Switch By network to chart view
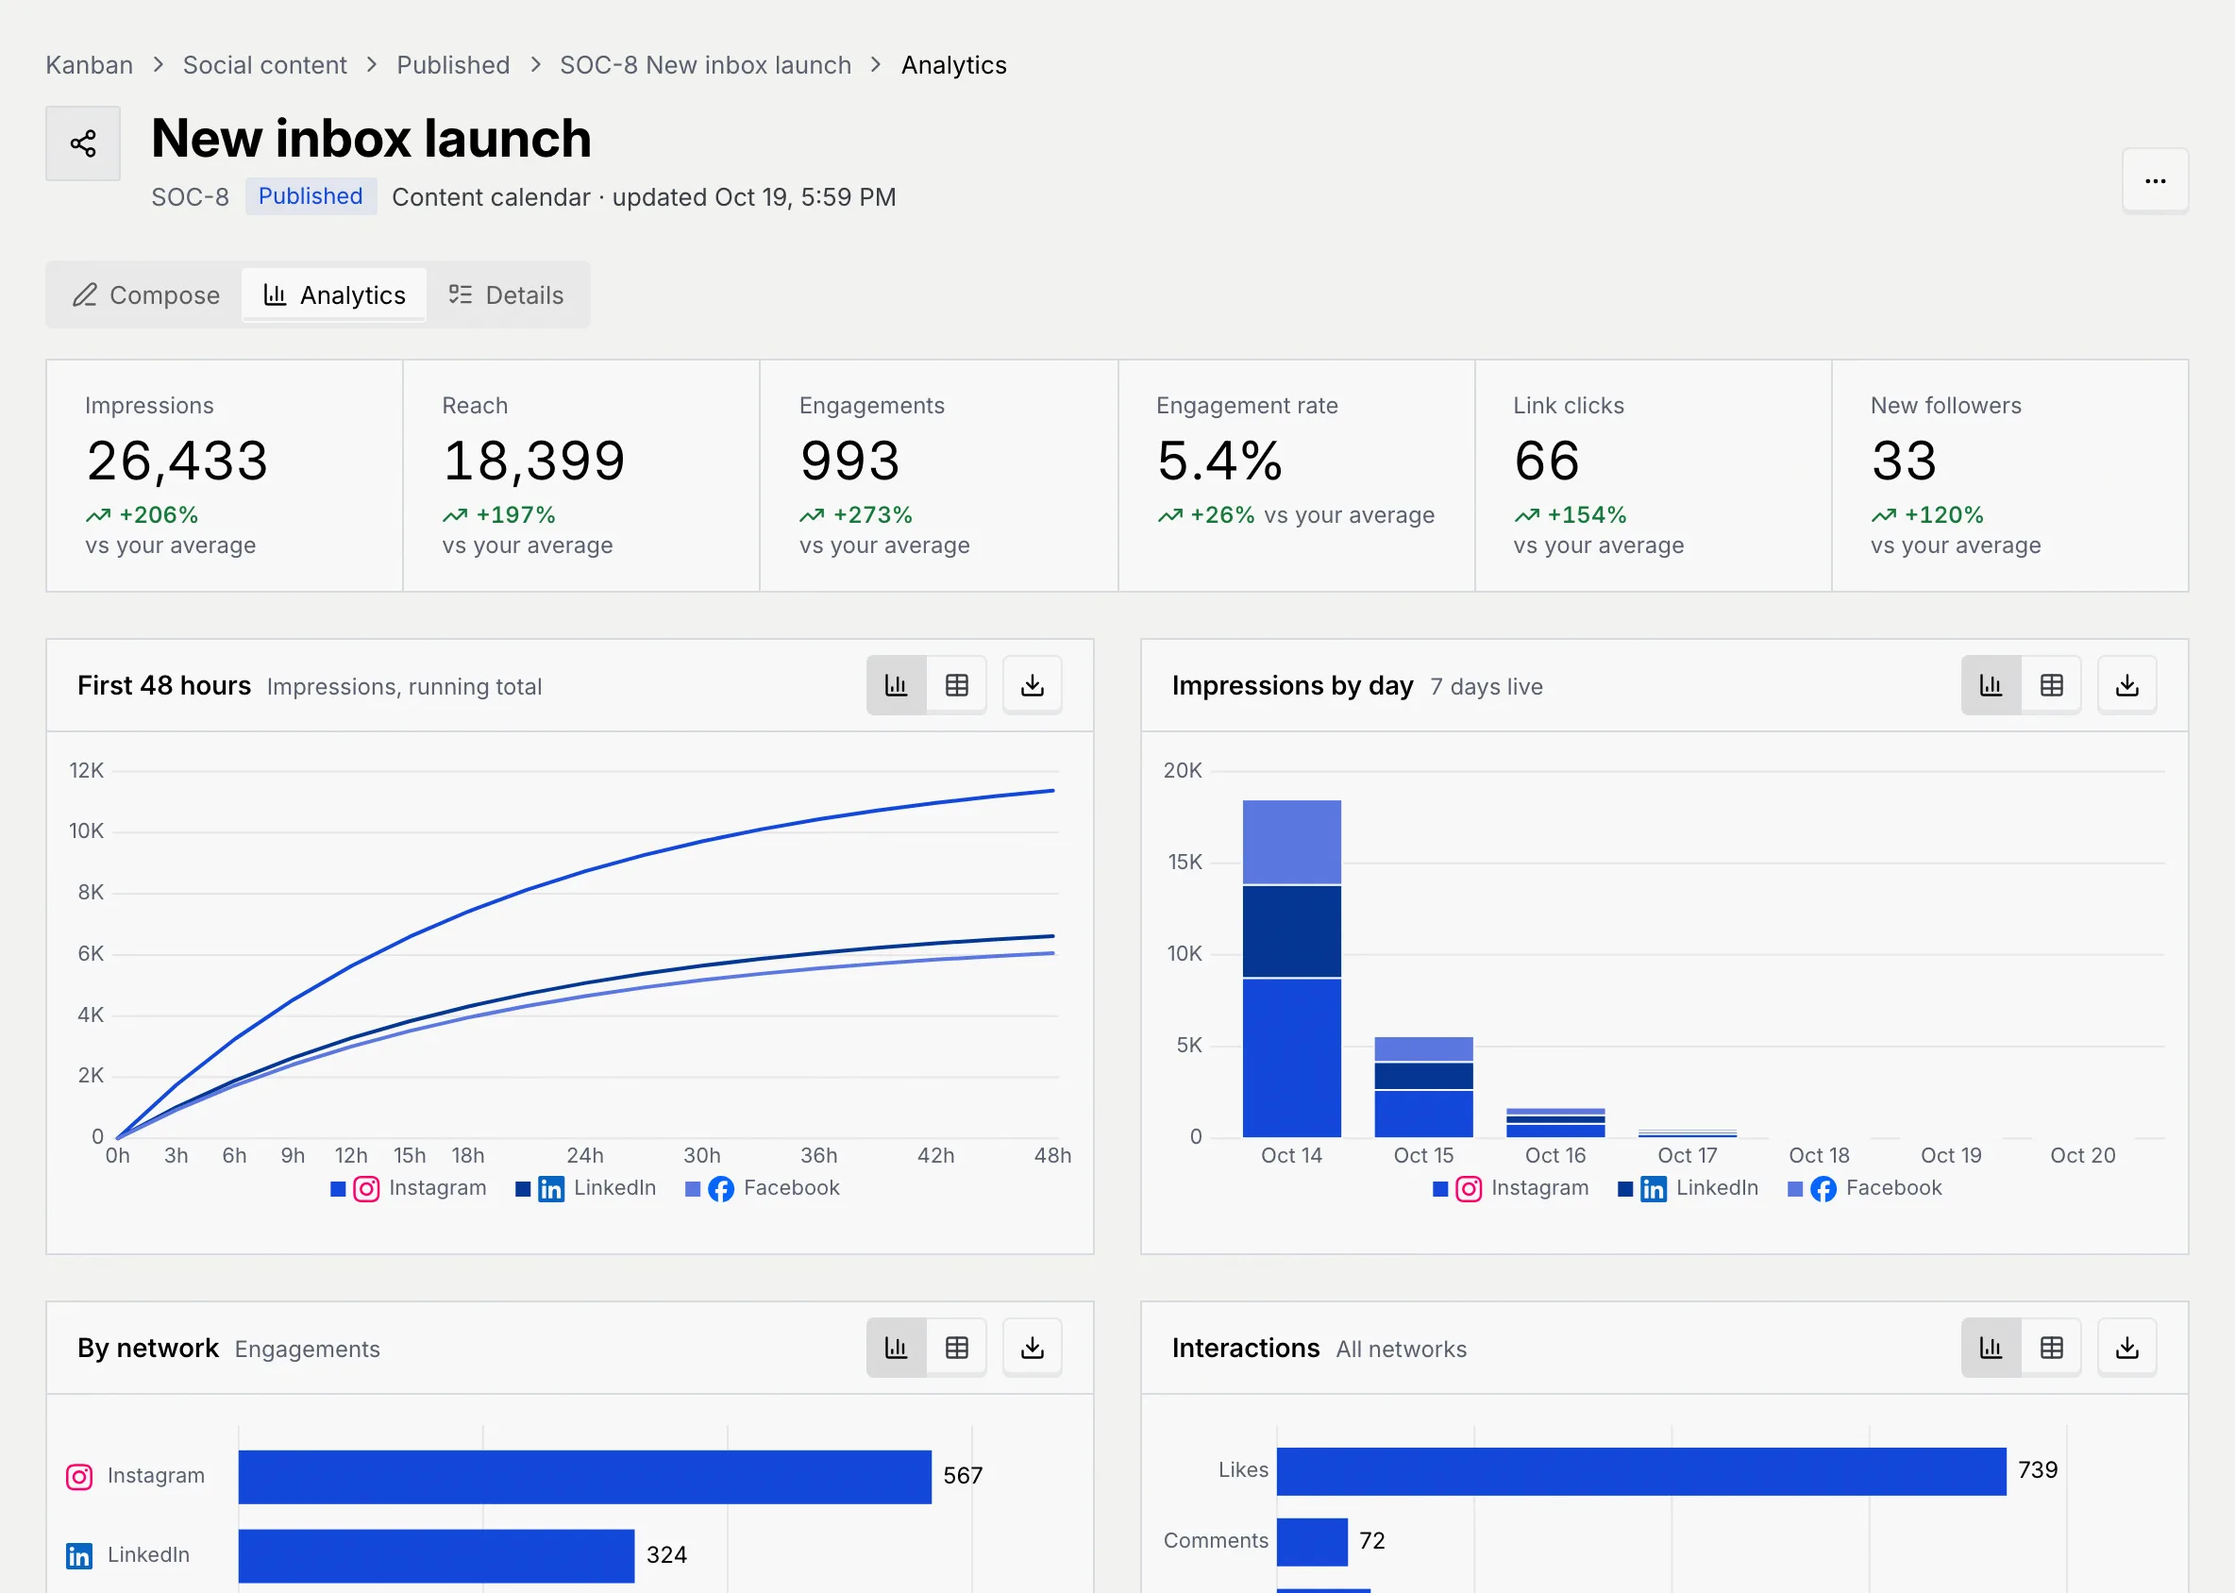Image resolution: width=2235 pixels, height=1593 pixels. (x=897, y=1348)
